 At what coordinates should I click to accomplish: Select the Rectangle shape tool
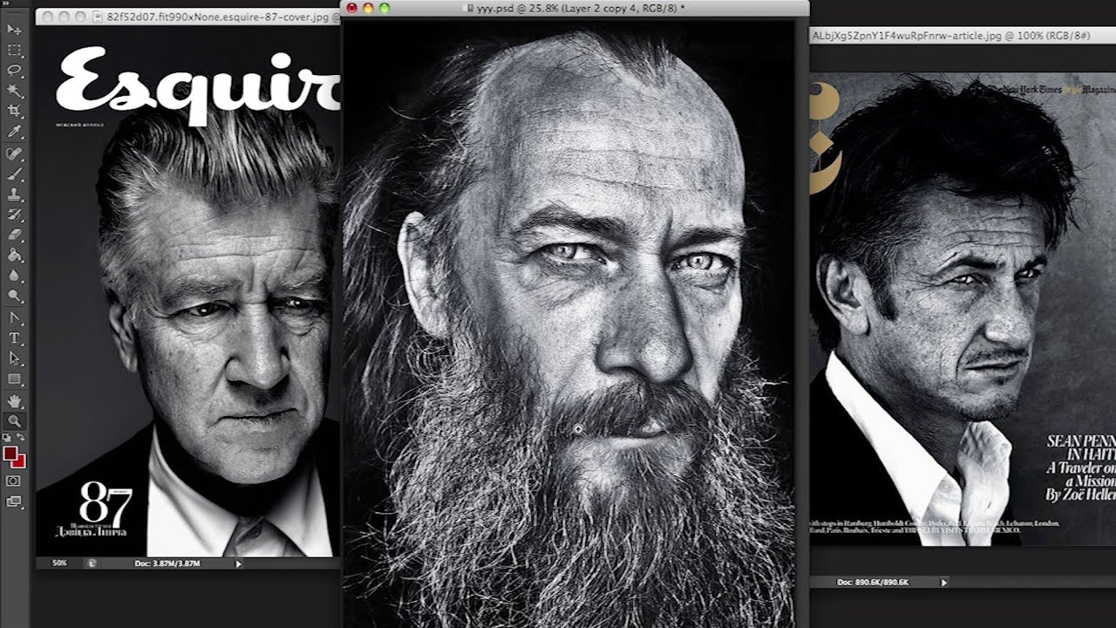tap(15, 379)
